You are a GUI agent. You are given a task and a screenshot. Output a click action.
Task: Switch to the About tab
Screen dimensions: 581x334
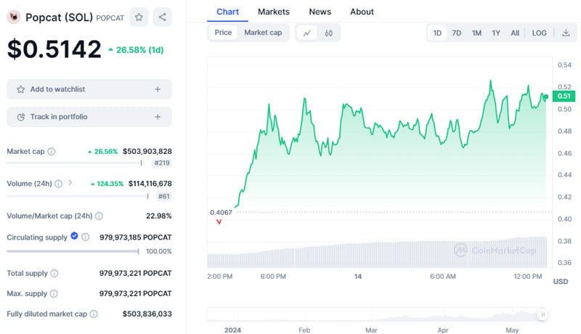tap(362, 12)
